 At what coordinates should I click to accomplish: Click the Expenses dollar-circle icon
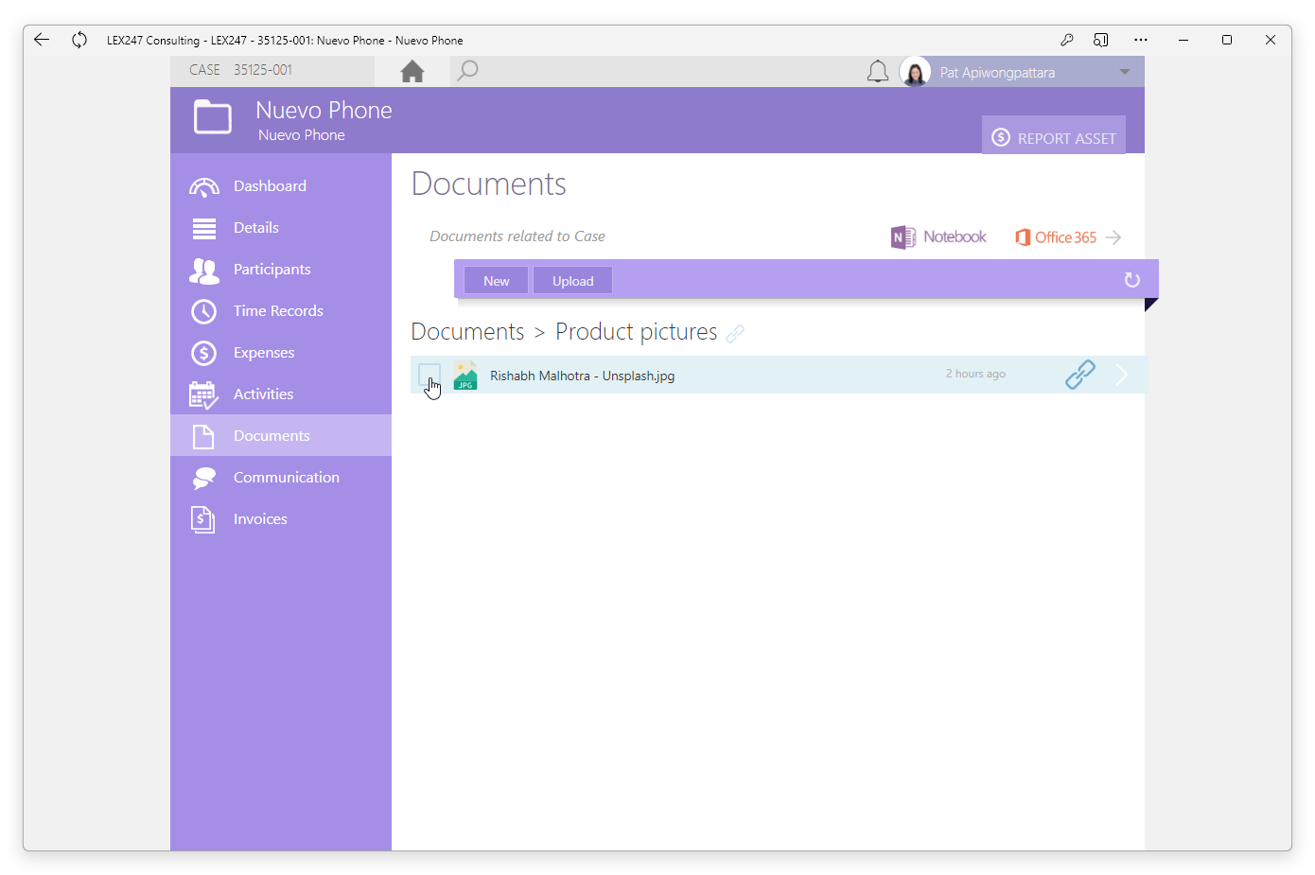204,353
